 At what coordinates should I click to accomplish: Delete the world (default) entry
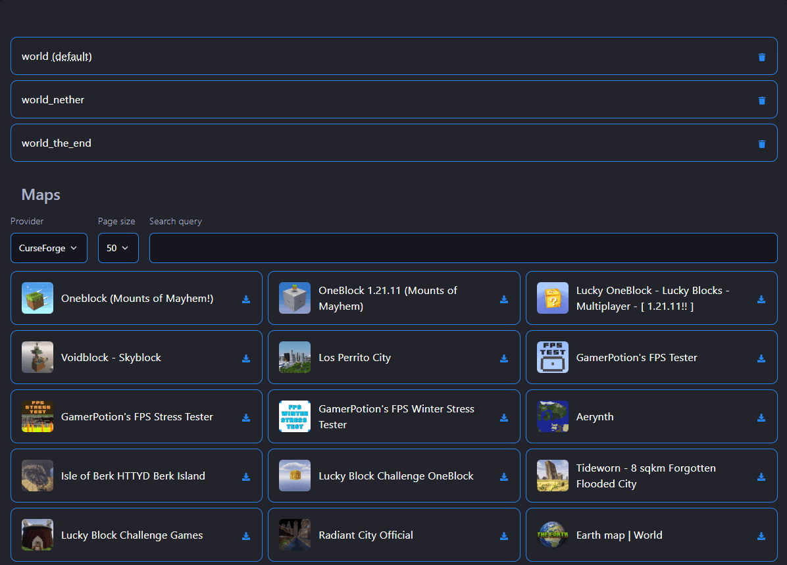[x=761, y=57]
